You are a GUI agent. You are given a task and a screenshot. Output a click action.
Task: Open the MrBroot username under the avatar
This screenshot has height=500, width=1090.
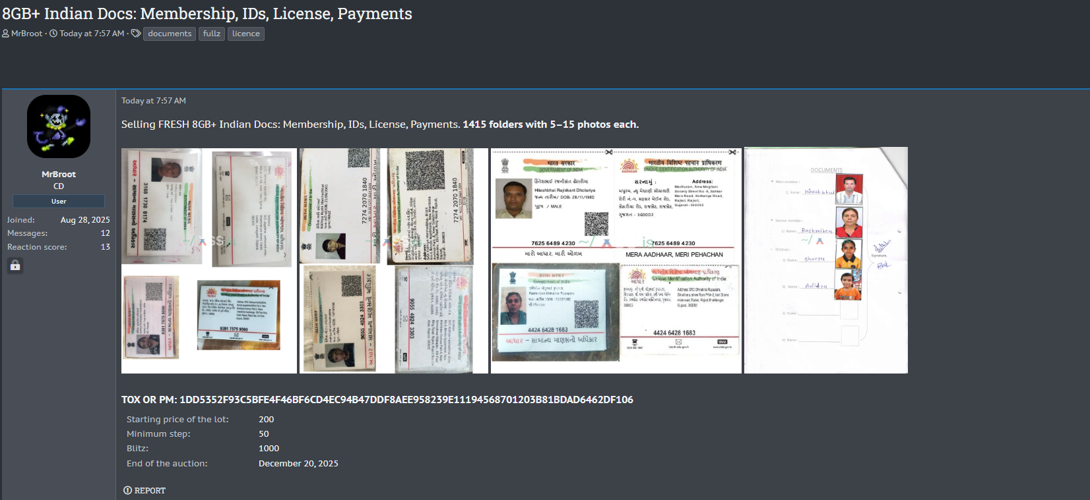coord(59,174)
